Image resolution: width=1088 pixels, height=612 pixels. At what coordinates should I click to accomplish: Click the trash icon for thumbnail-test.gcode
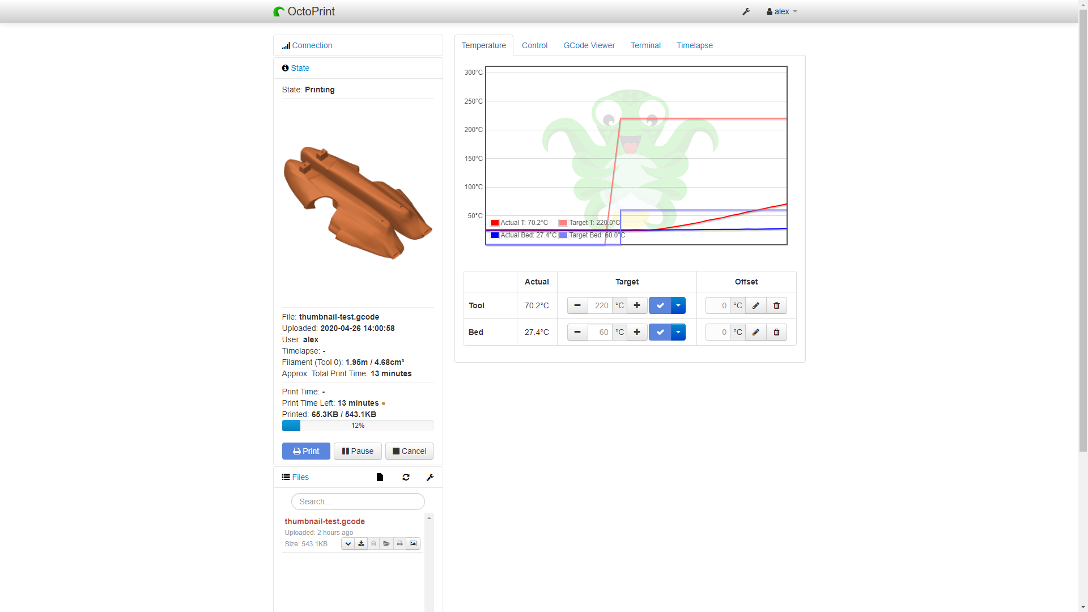pyautogui.click(x=373, y=543)
